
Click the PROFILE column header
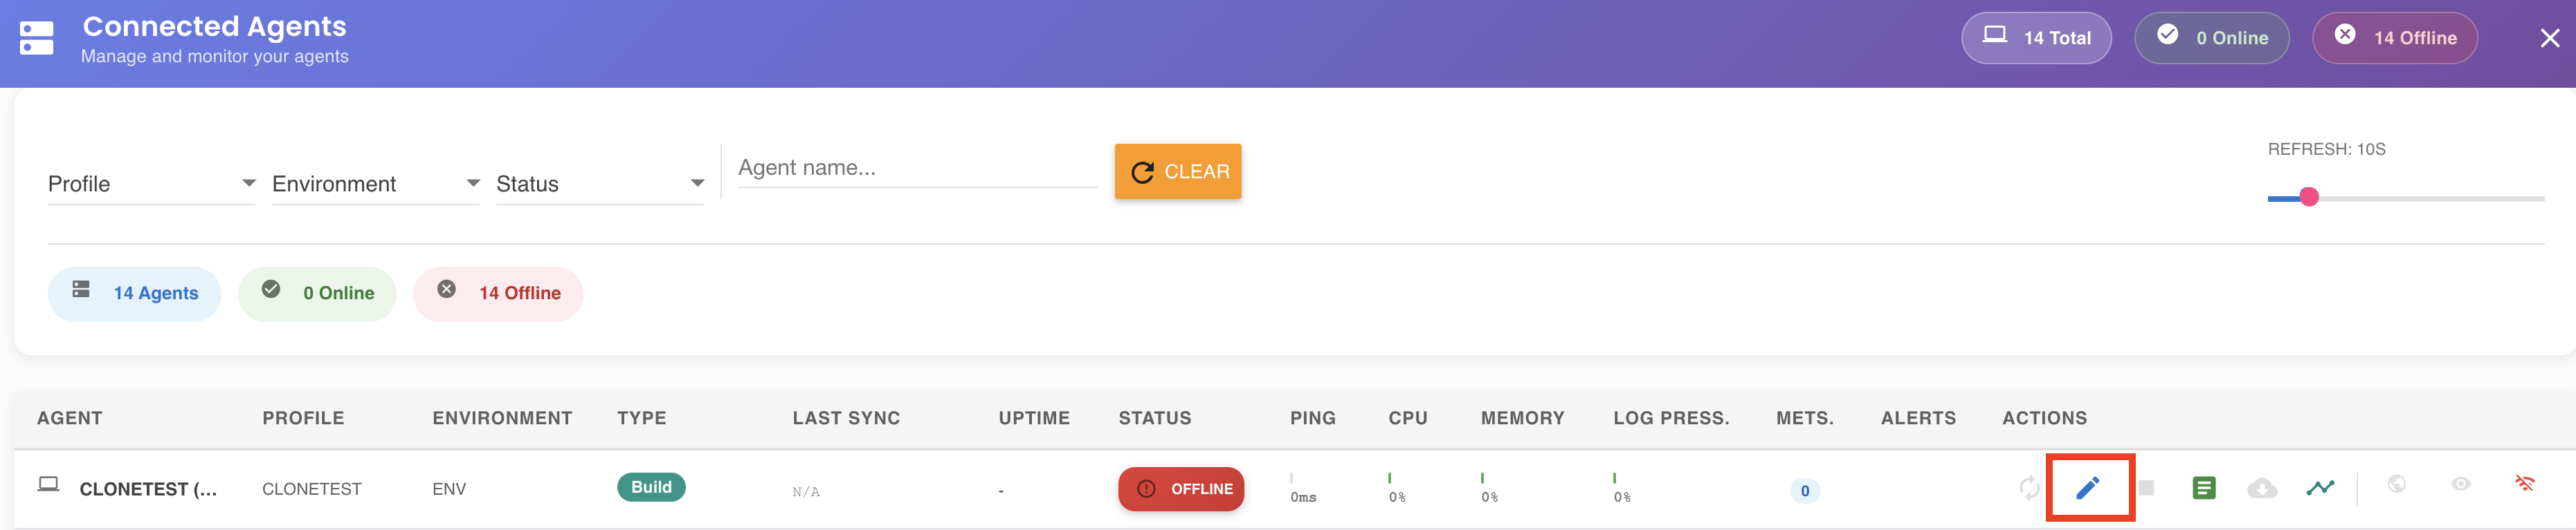(303, 418)
